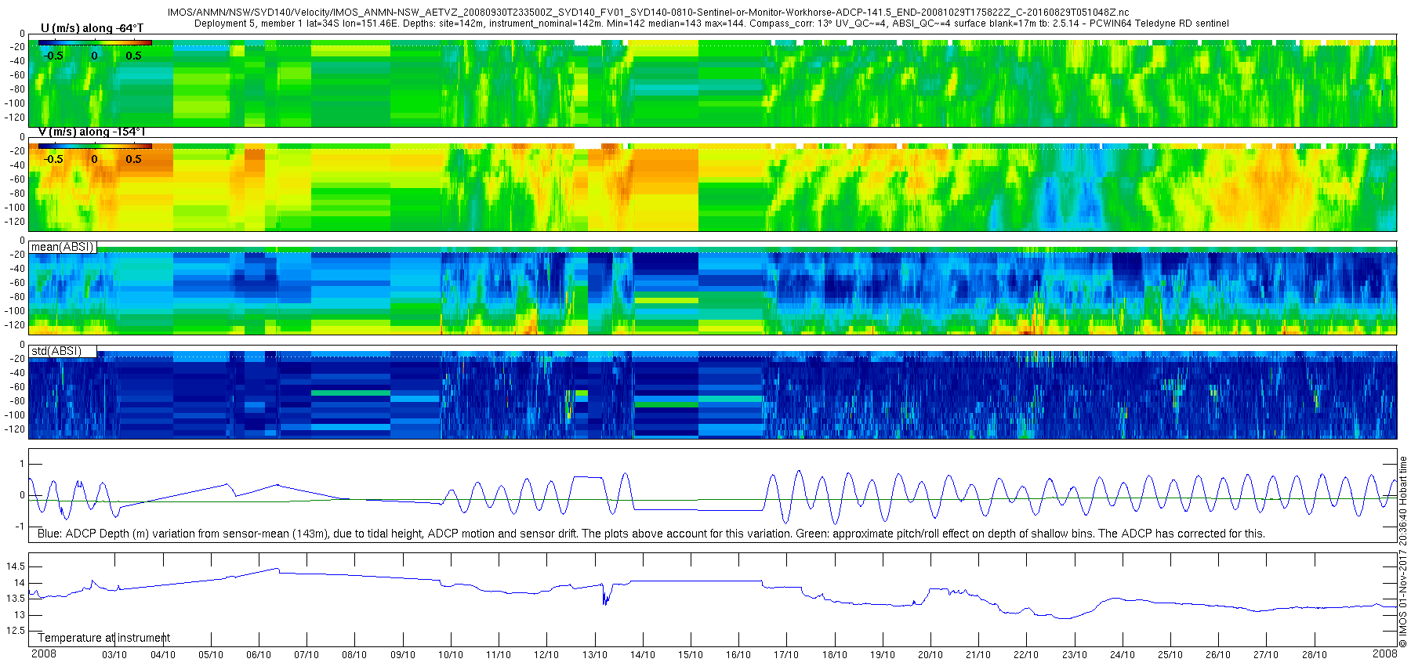Screen dimensions: 1411x666
Task: Click inside the mean(ABSI) heatmap panel
Action: pos(713,288)
